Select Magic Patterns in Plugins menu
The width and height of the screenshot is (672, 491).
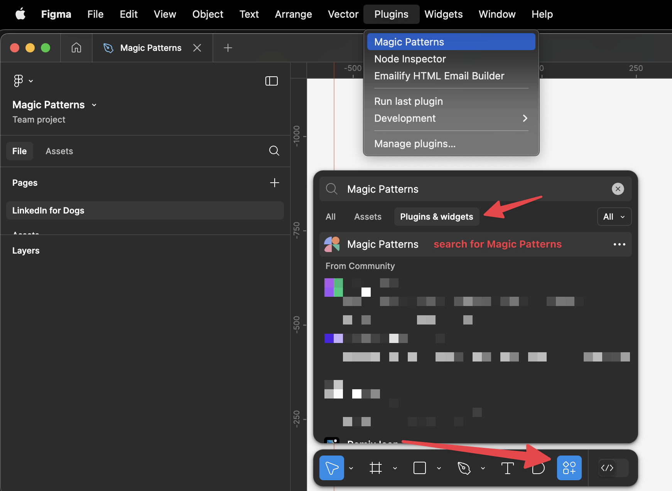[451, 42]
